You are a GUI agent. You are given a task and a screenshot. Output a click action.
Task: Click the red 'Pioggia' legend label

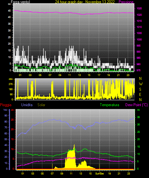point(6,105)
